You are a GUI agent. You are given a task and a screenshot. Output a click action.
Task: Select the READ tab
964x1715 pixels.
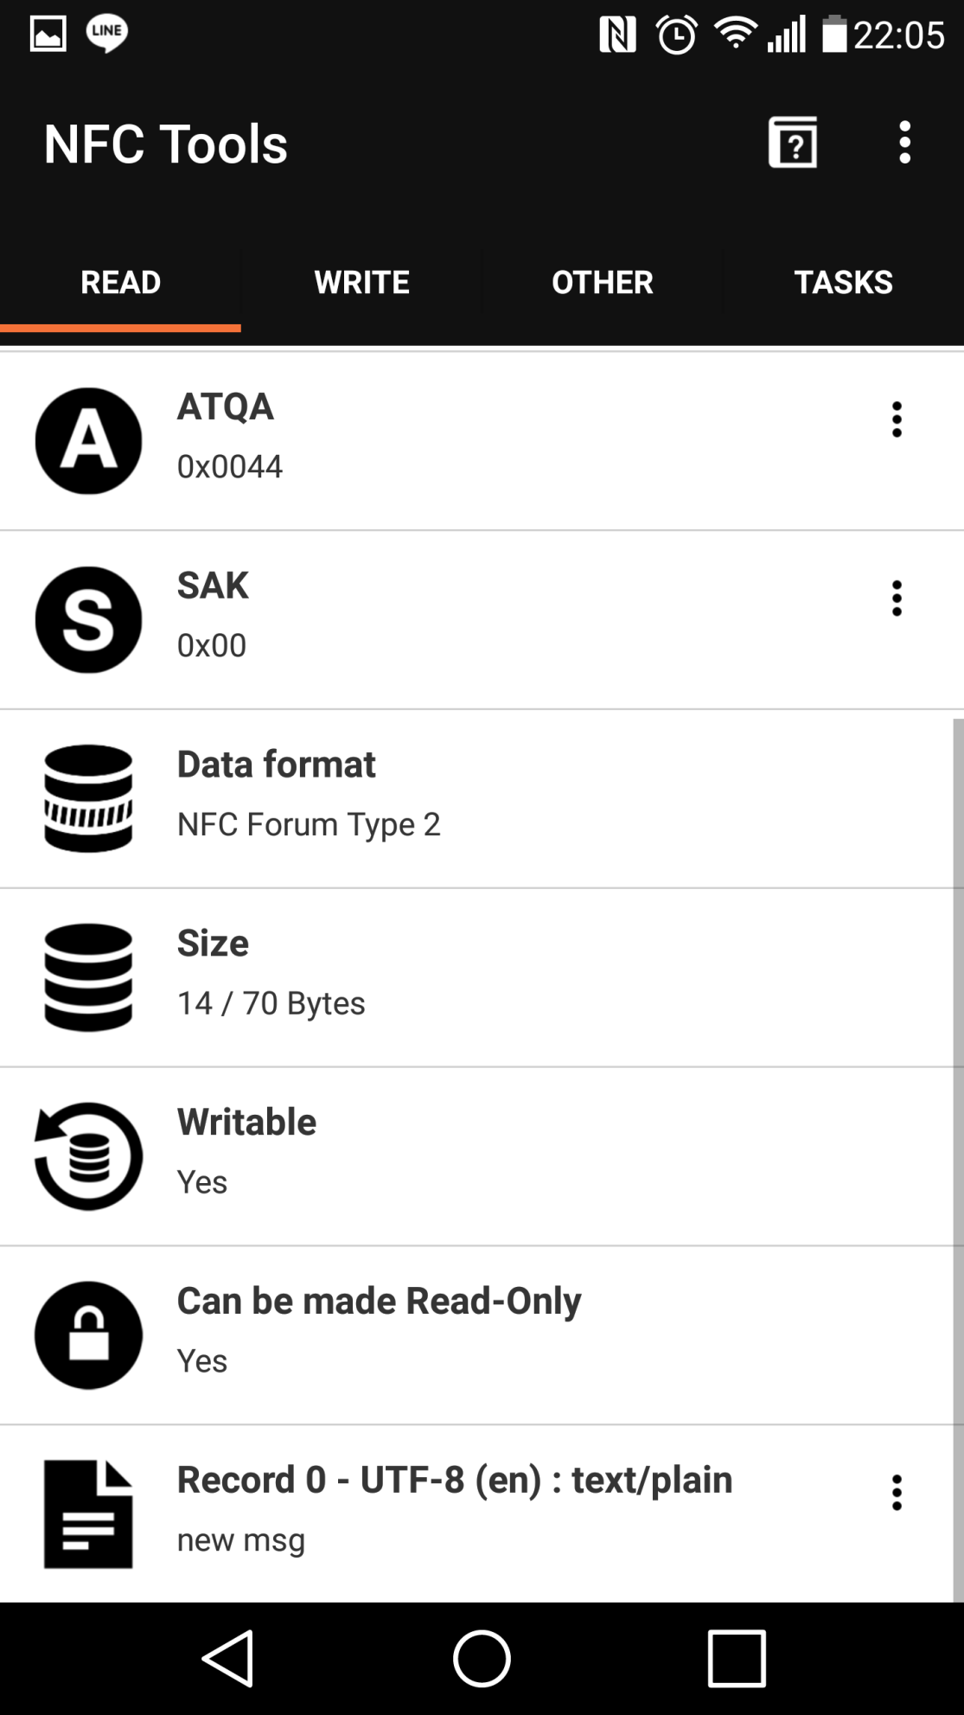pyautogui.click(x=120, y=282)
